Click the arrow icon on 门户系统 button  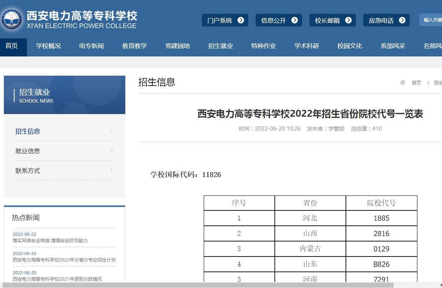coord(241,20)
